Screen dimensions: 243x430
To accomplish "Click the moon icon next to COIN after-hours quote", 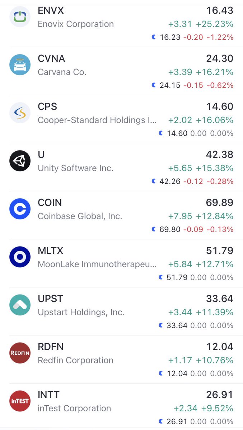I will pos(154,229).
